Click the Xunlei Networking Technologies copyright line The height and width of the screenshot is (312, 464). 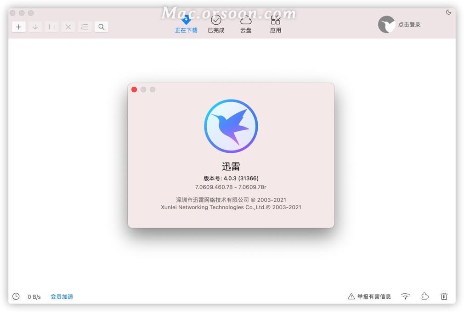[231, 207]
